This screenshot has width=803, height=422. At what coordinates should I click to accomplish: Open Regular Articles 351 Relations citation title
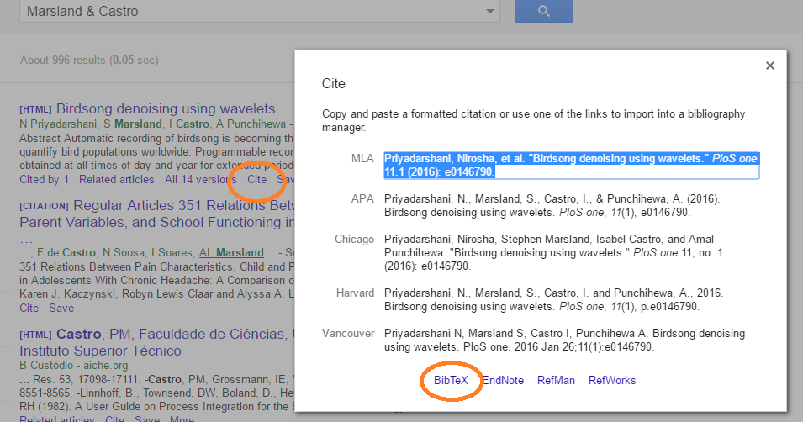click(x=156, y=214)
